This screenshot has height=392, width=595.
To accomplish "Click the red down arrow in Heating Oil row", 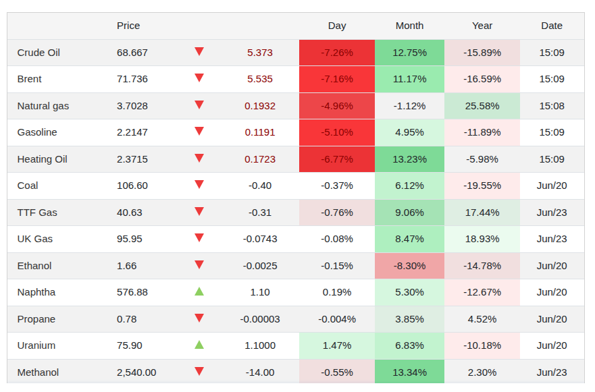I will click(199, 158).
